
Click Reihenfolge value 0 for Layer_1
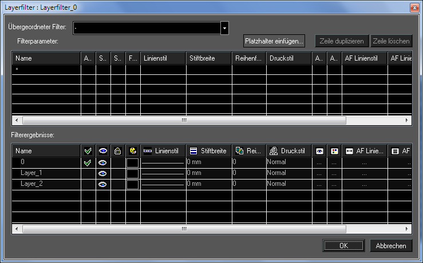(249, 174)
